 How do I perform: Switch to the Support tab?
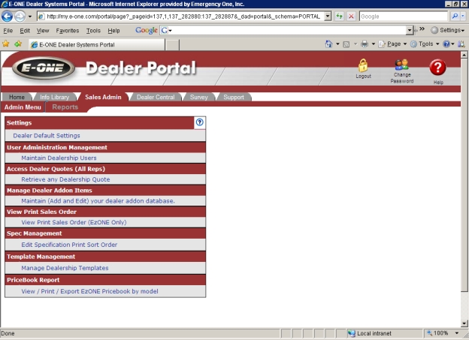[x=234, y=97]
